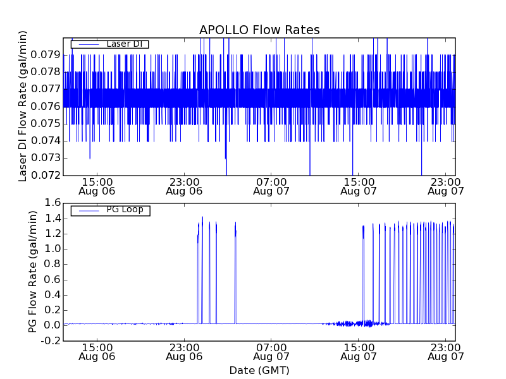This screenshot has width=506, height=379.
Task: Click the 0.075 tick label
Action: 46,124
